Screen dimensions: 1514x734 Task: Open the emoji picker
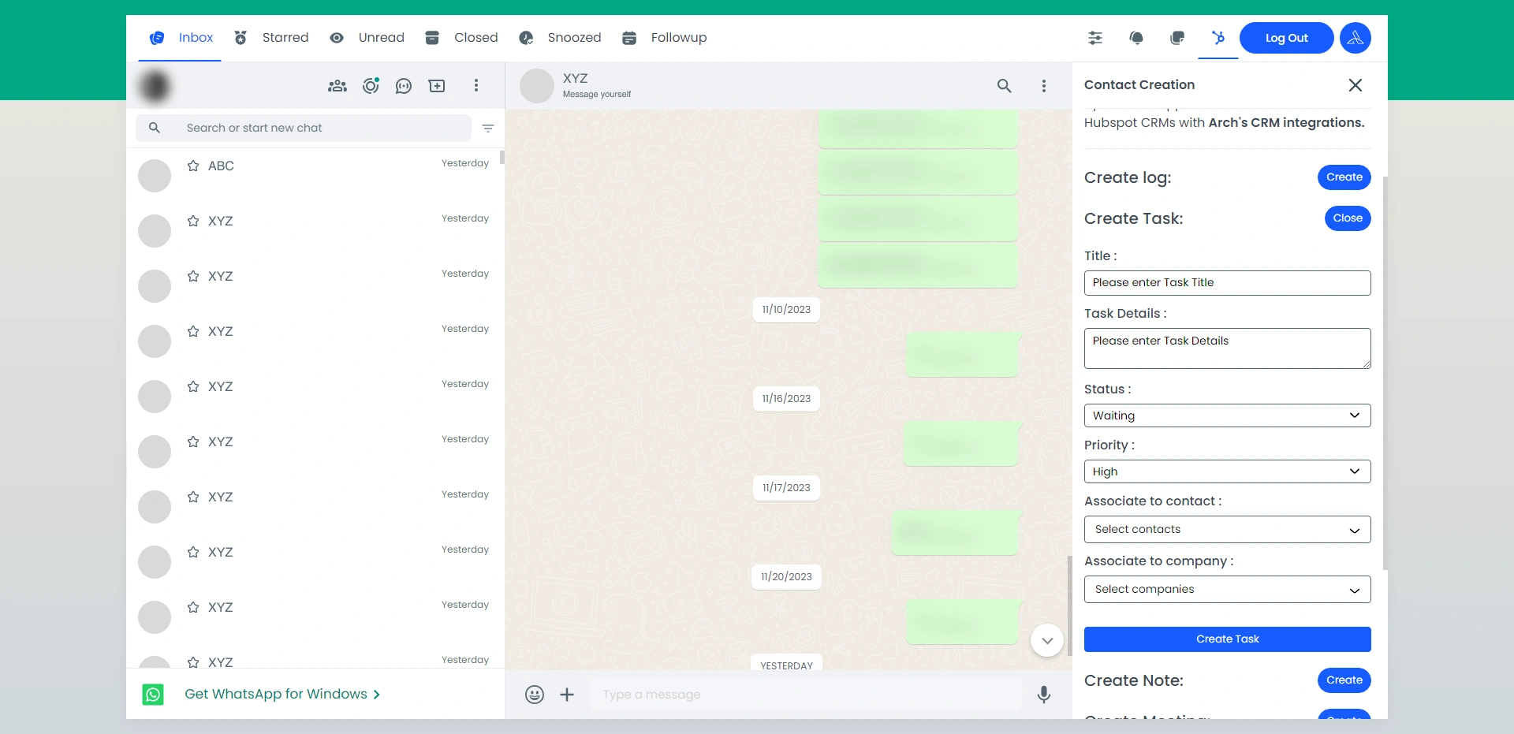coord(535,695)
